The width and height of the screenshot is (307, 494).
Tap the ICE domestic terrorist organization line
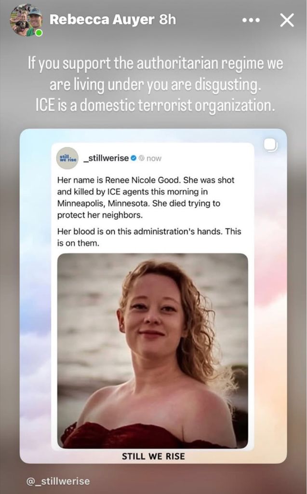click(155, 106)
